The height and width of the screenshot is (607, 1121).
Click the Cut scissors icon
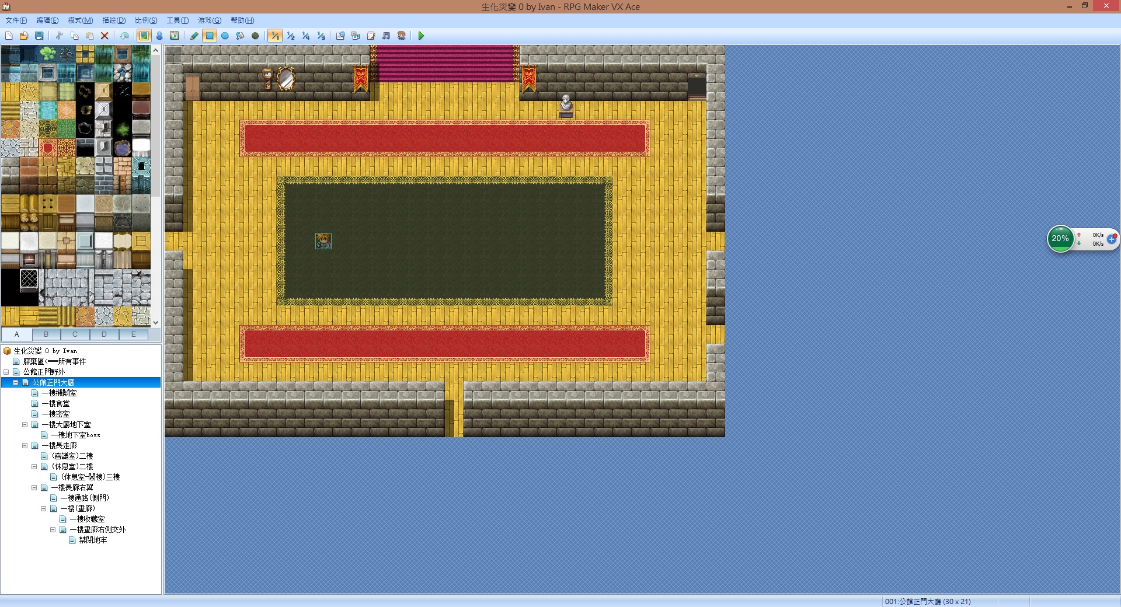tap(59, 36)
